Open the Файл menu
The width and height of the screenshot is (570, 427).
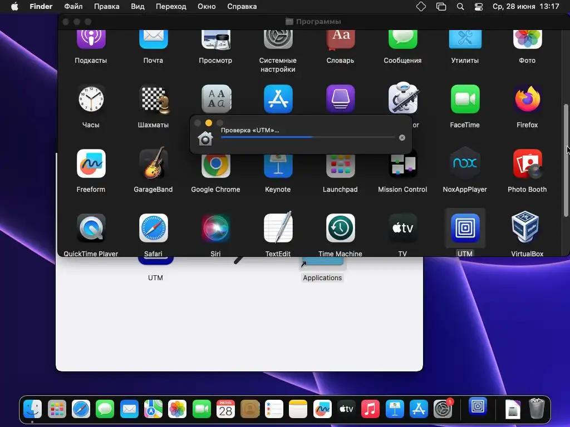coord(73,7)
